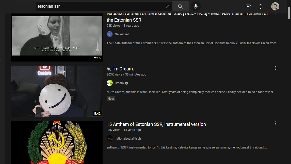Start voice search with microphone icon
Image resolution: width=291 pixels, height=164 pixels.
click(x=196, y=6)
